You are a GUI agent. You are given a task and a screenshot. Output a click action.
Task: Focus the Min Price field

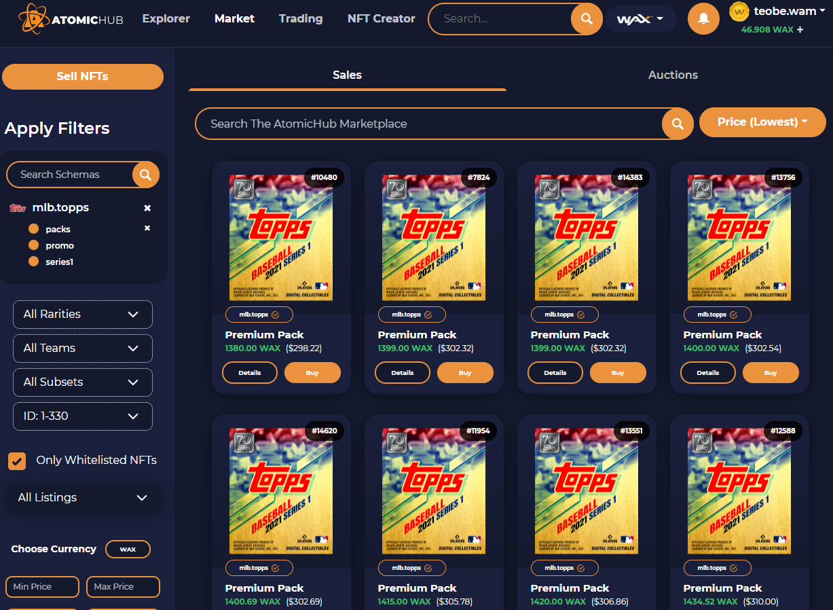tap(42, 587)
